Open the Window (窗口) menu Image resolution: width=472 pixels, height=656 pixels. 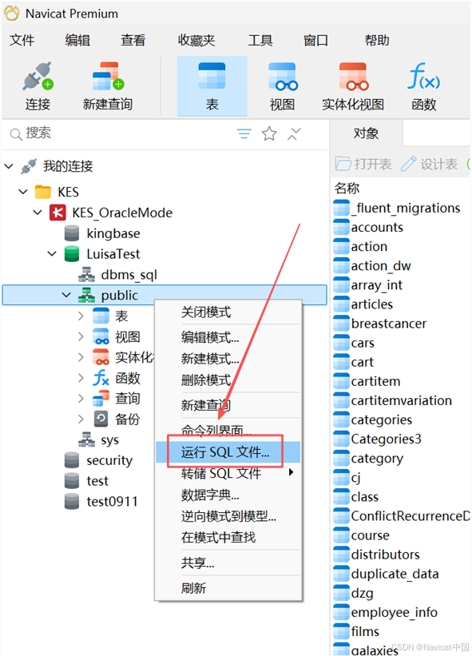(x=316, y=40)
